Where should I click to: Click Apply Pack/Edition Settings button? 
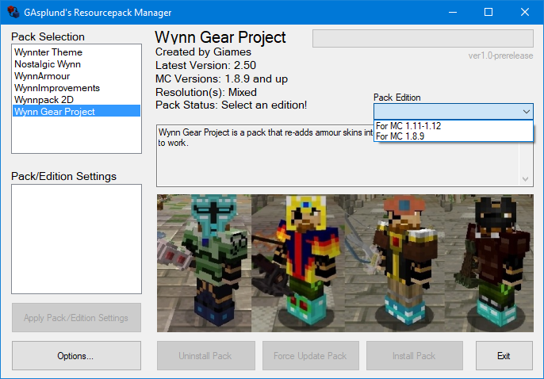[76, 318]
